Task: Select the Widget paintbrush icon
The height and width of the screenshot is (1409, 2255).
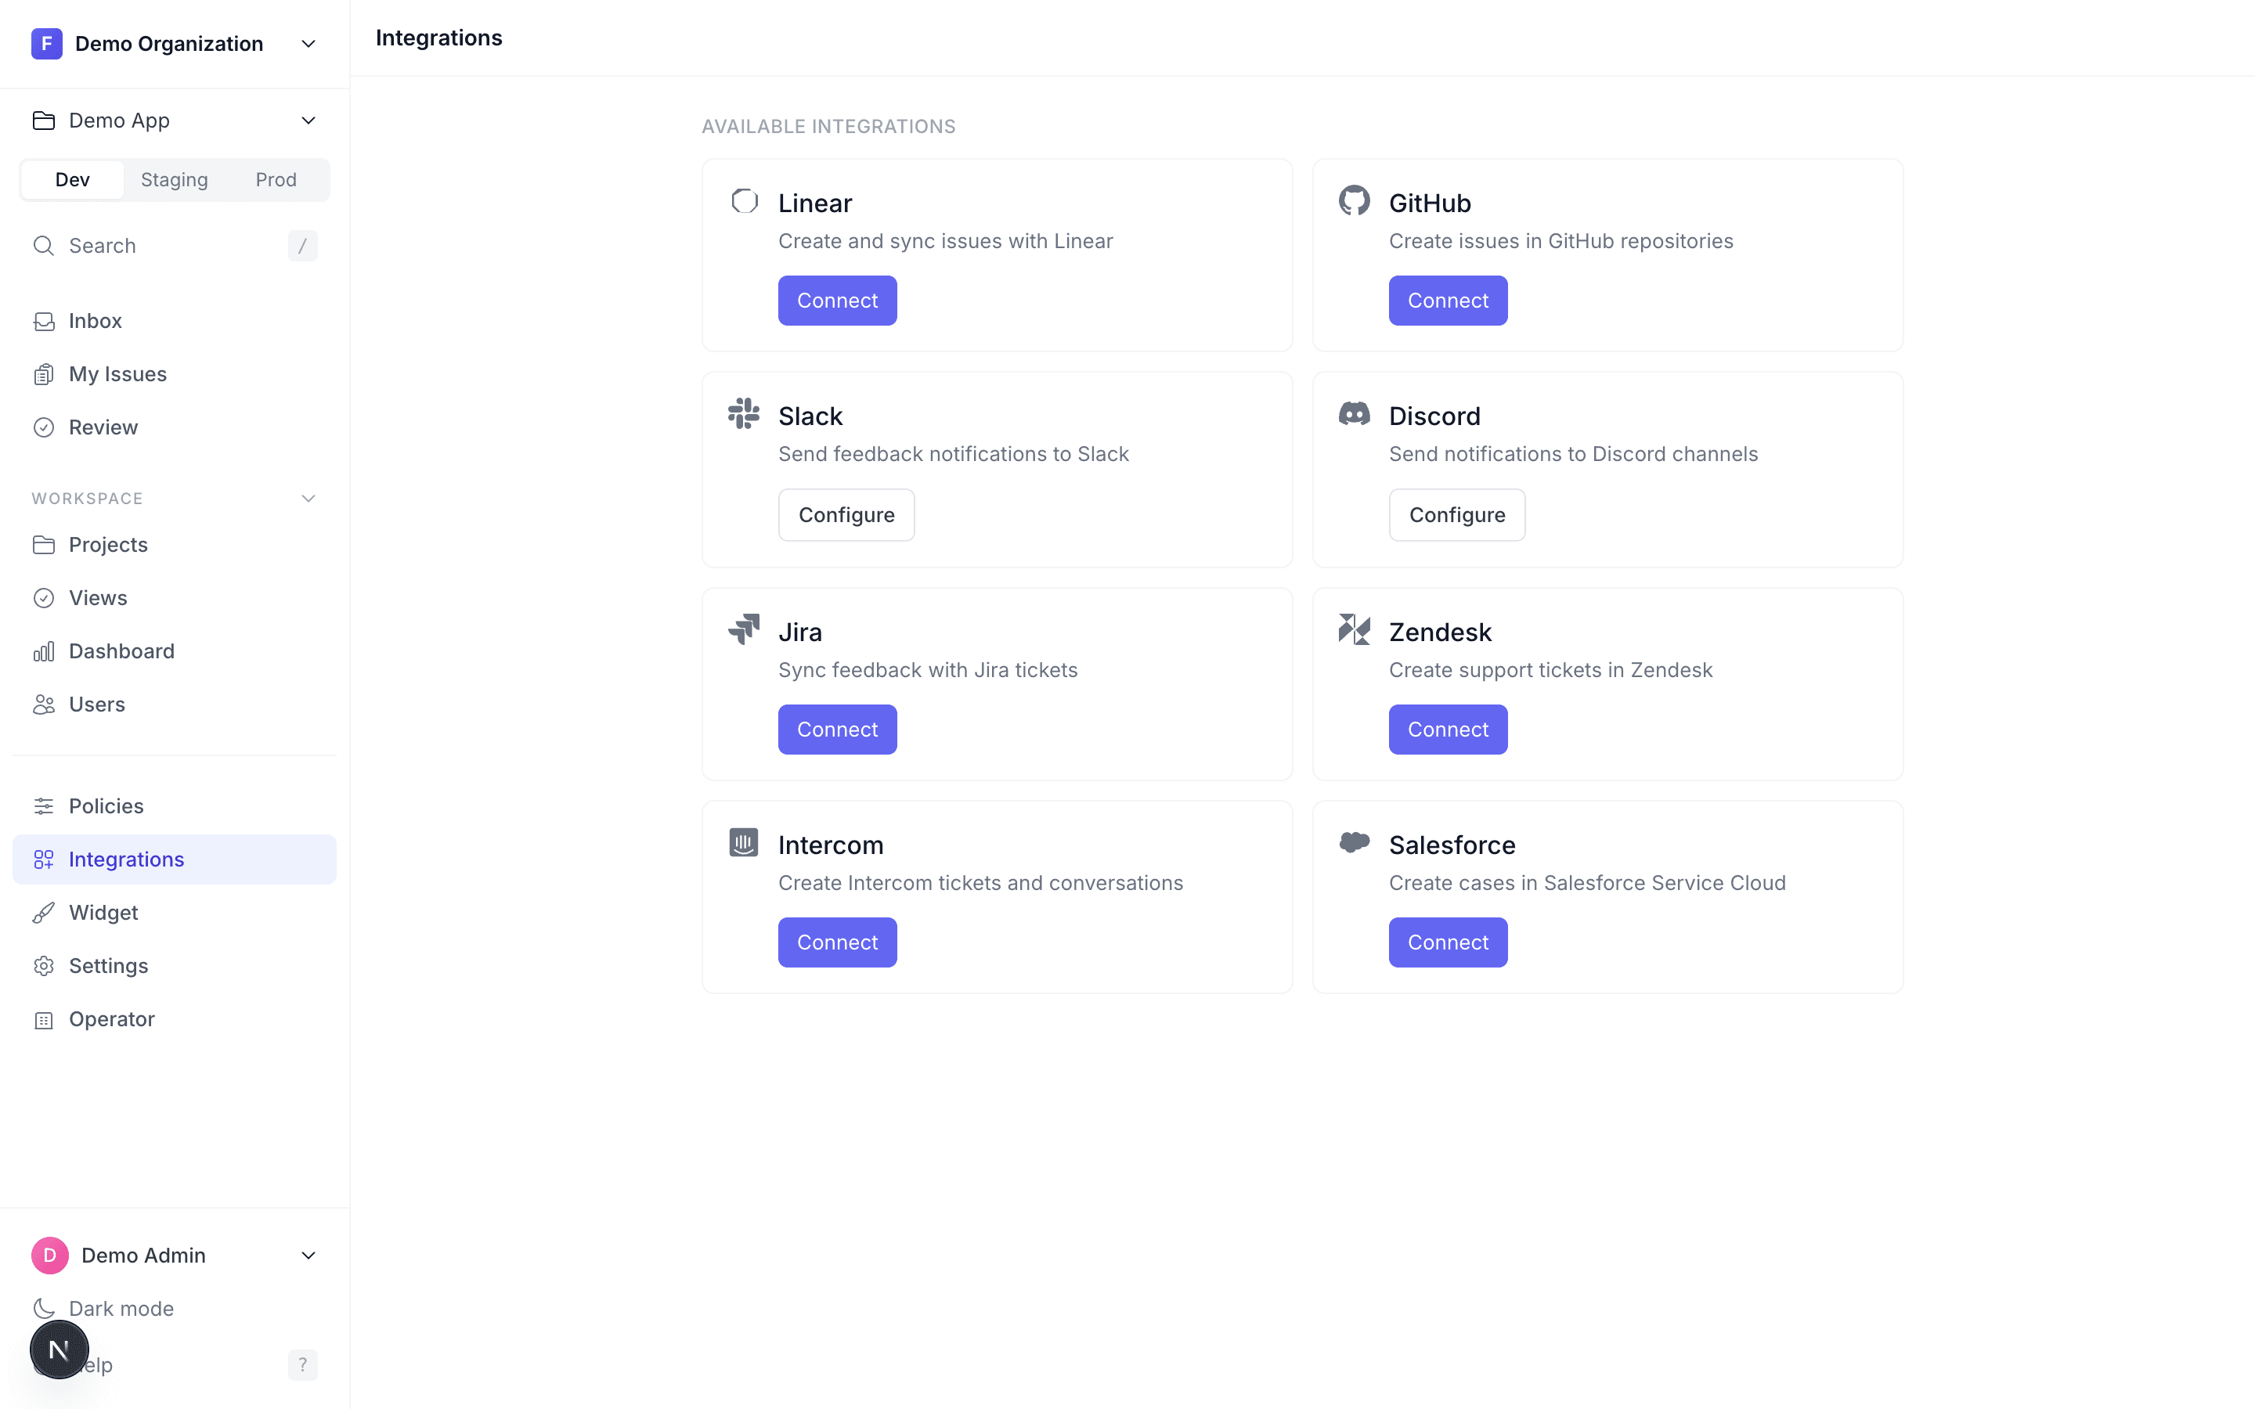Action: click(44, 912)
